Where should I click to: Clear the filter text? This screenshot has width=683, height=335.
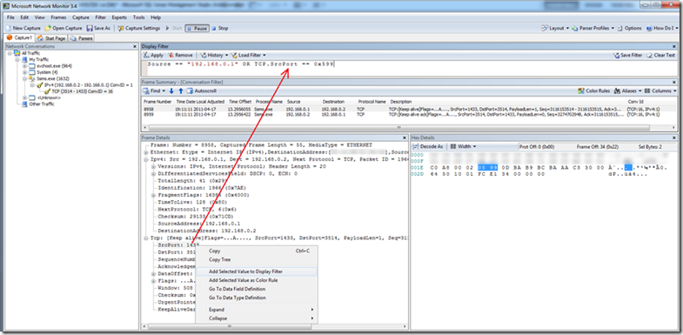661,56
